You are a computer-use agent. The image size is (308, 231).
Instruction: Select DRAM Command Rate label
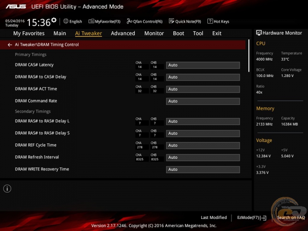tap(36, 101)
